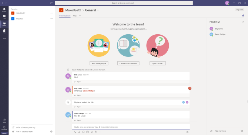248x135 pixels.
Task: Open the Chat section
Action: click(x=4, y=17)
